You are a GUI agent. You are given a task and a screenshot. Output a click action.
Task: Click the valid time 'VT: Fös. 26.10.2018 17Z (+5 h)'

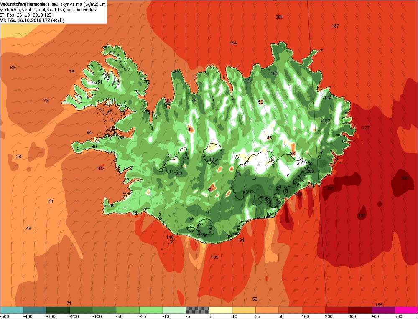32,20
